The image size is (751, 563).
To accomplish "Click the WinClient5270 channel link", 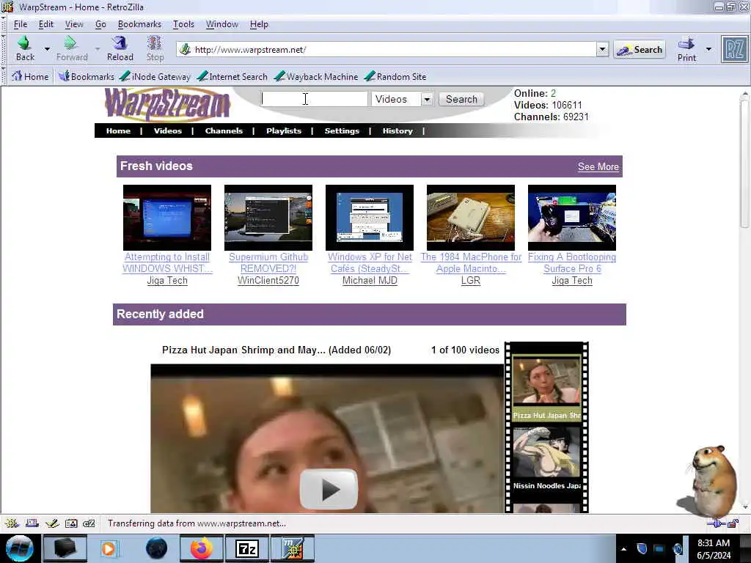I will click(268, 281).
